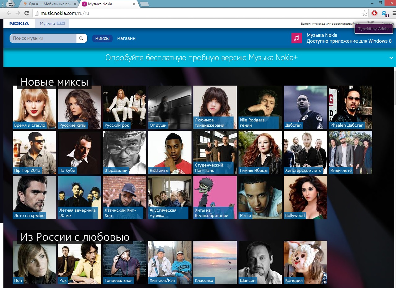Click the browser forward arrow

point(18,13)
